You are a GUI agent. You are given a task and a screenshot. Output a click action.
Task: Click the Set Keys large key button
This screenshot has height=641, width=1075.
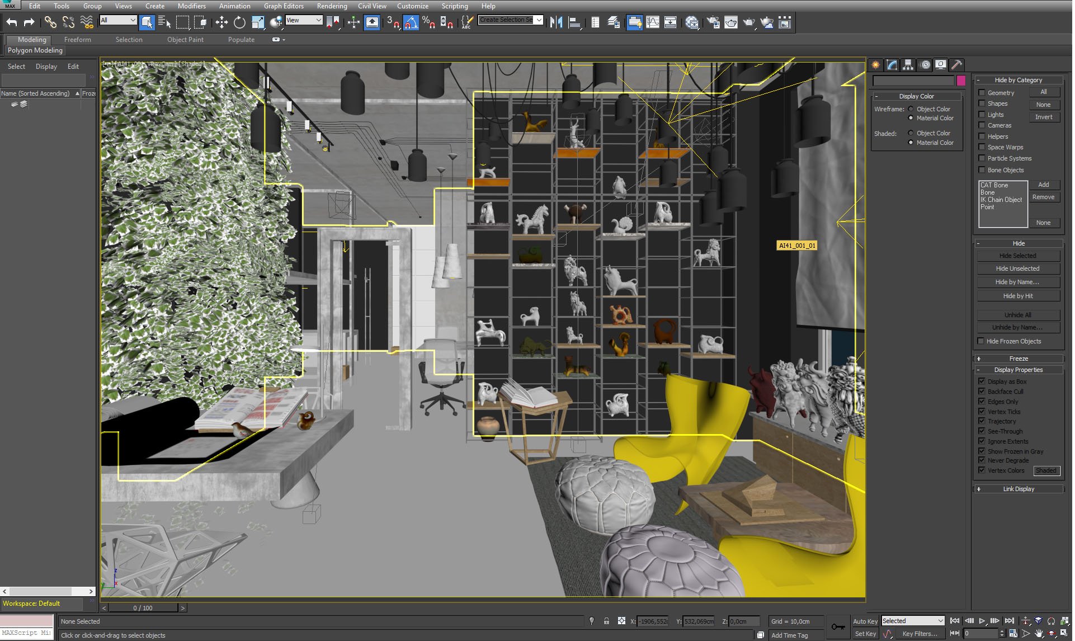838,627
